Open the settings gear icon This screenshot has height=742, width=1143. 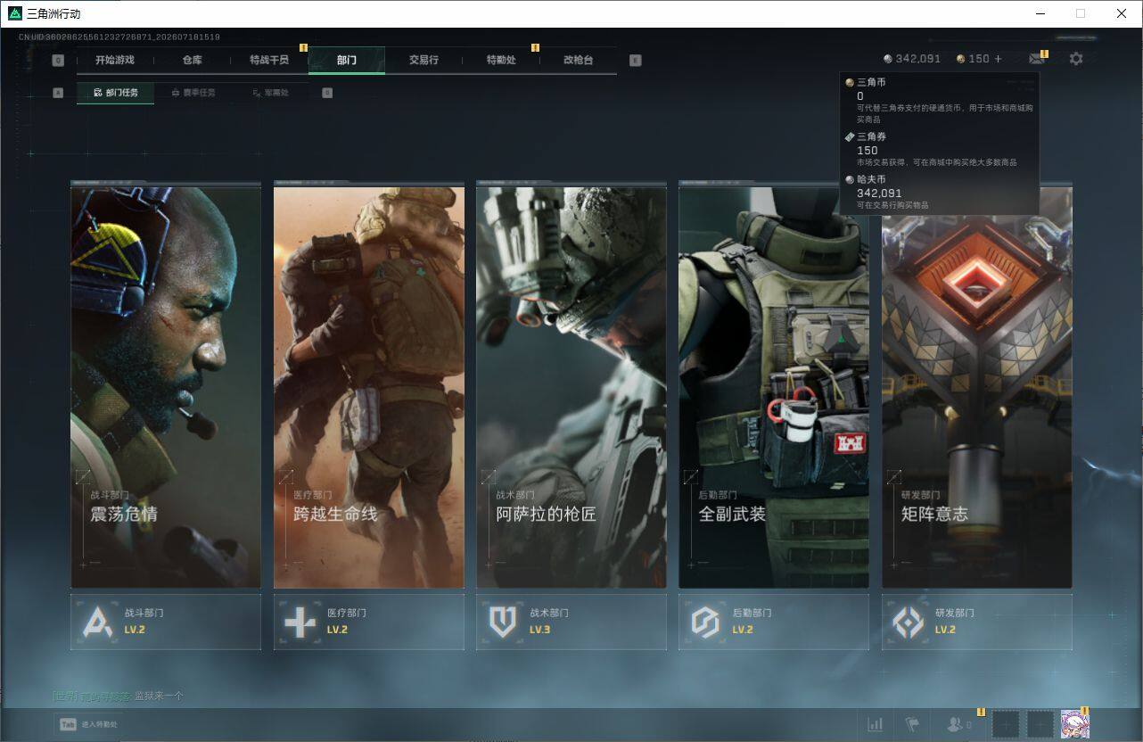click(x=1076, y=59)
